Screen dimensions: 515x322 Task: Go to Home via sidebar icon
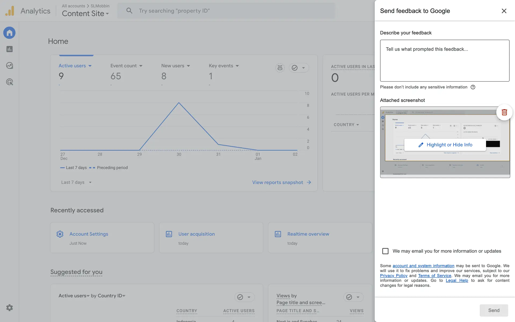(9, 33)
